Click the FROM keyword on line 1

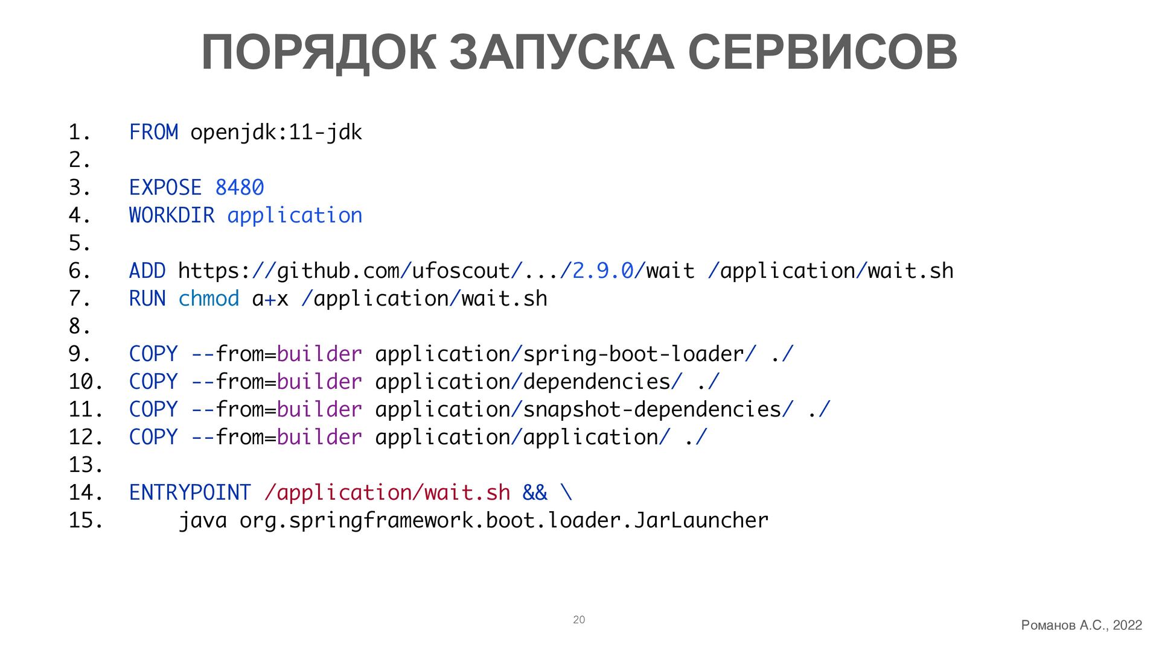click(x=153, y=132)
